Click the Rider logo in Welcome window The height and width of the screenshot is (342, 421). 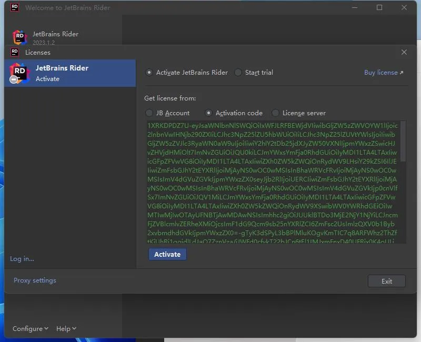(x=19, y=37)
